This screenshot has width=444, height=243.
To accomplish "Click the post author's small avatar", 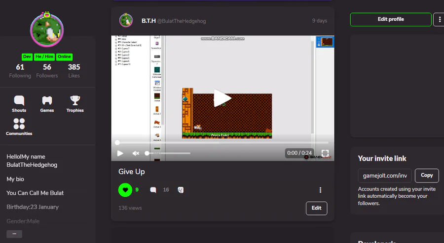I will (x=126, y=20).
